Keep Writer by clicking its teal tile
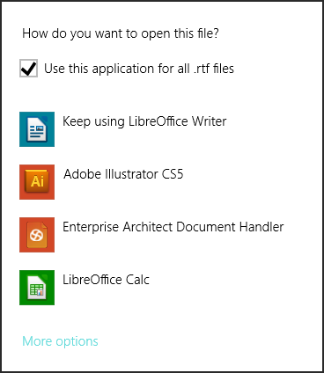 (x=37, y=129)
